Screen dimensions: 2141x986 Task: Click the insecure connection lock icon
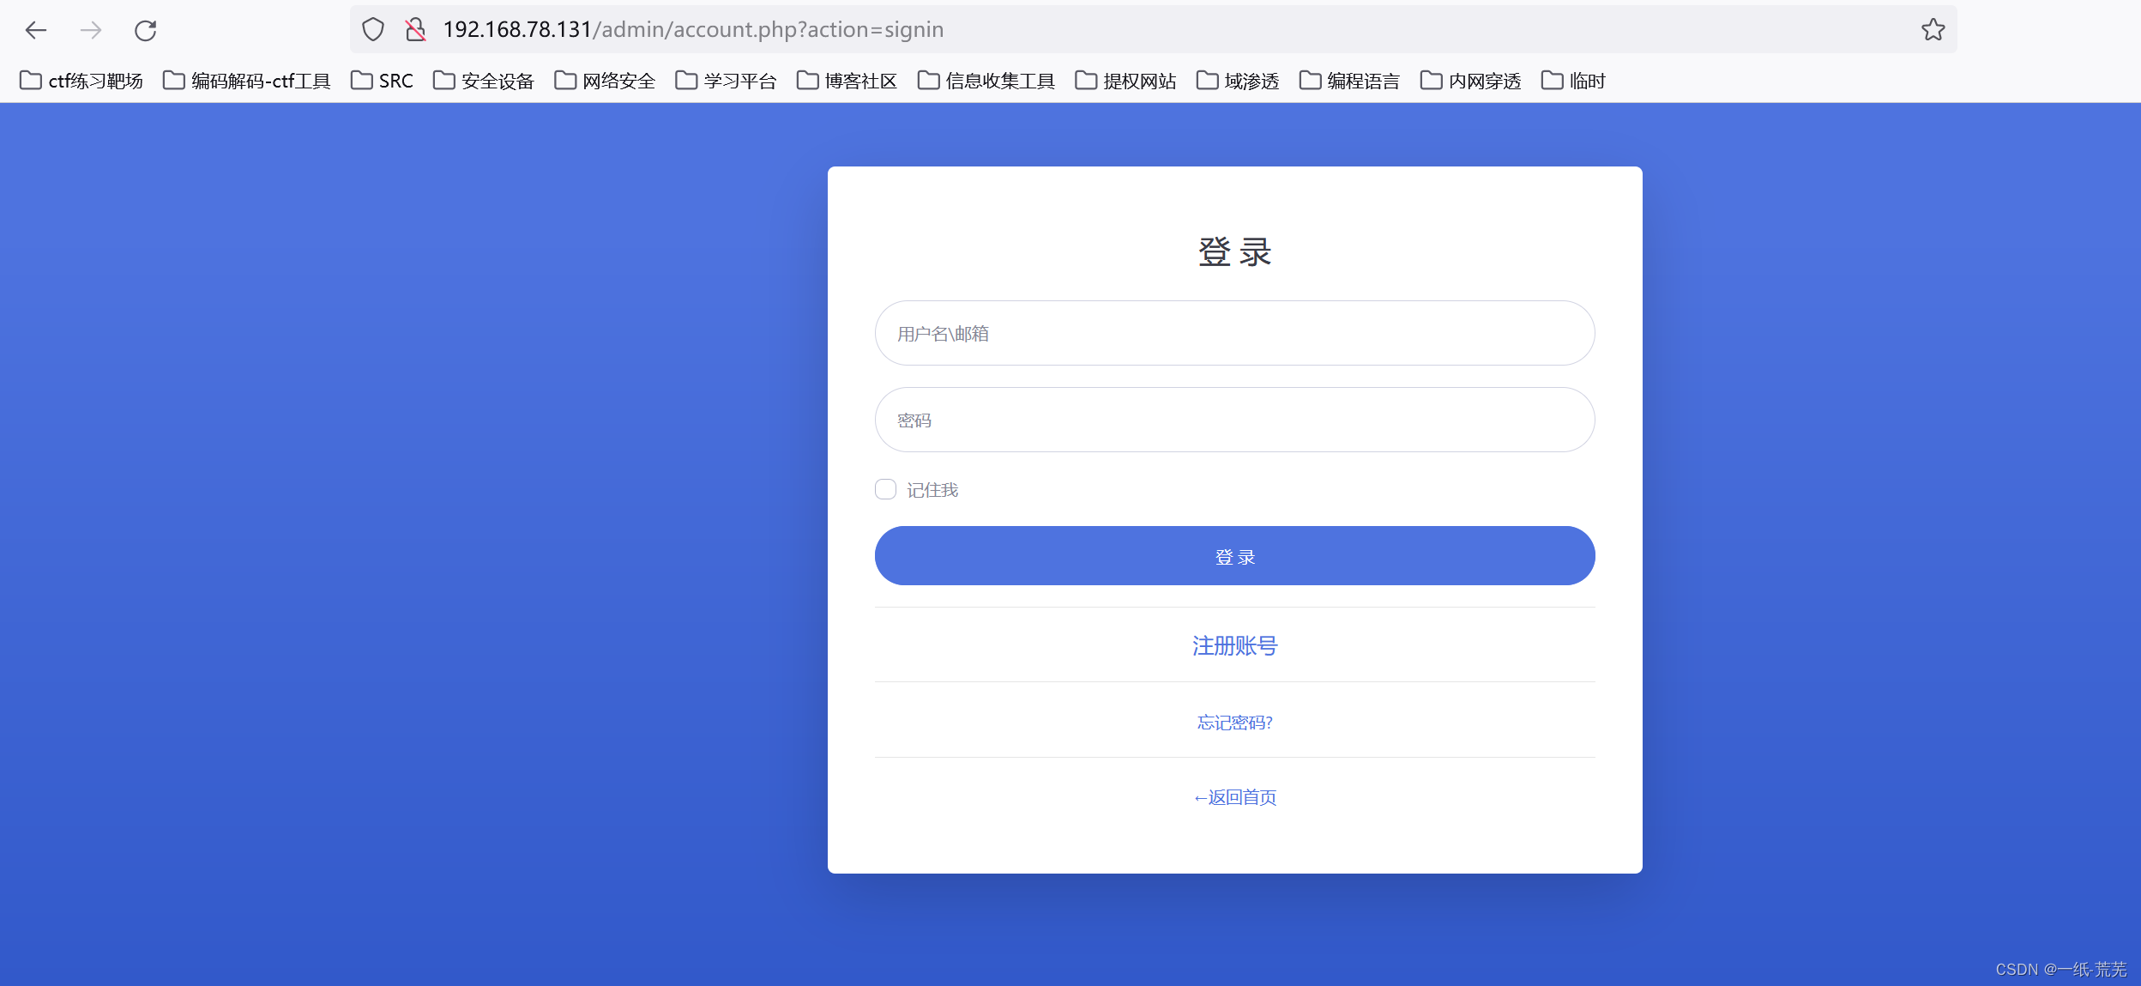[x=415, y=30]
